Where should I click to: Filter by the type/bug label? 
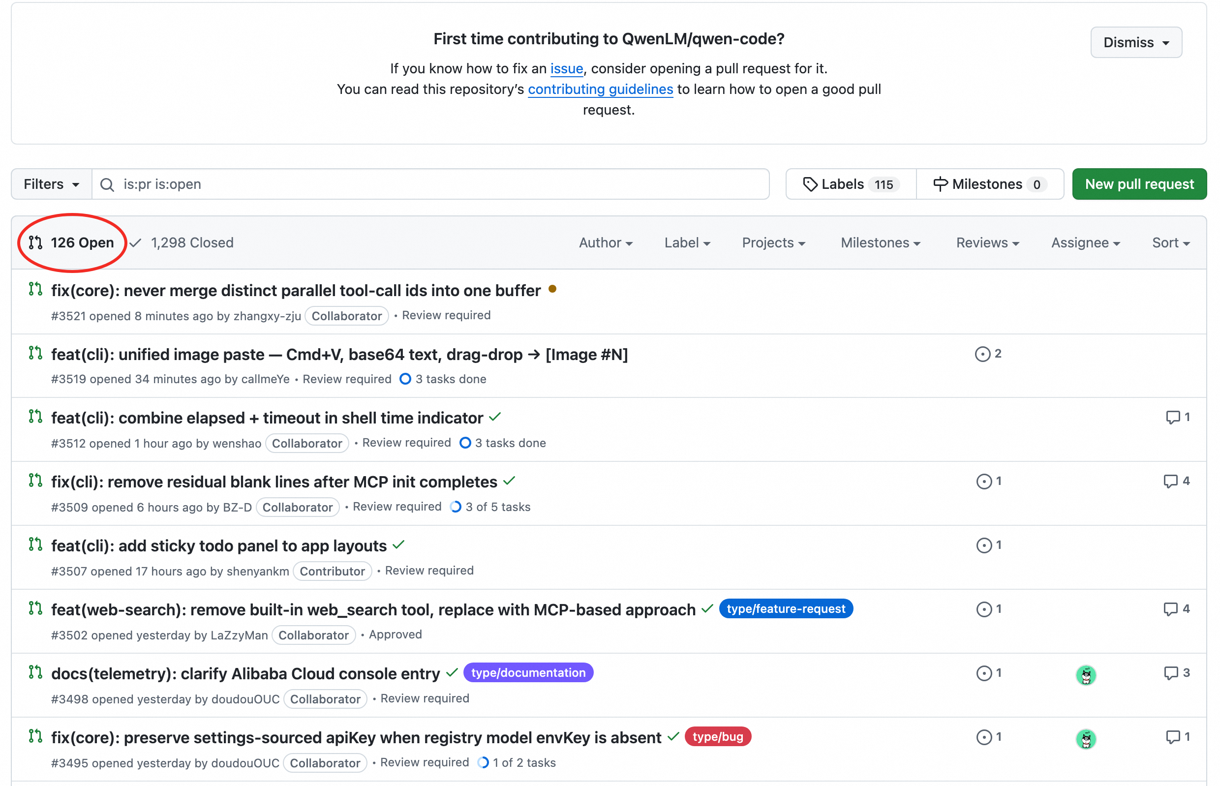click(x=718, y=736)
